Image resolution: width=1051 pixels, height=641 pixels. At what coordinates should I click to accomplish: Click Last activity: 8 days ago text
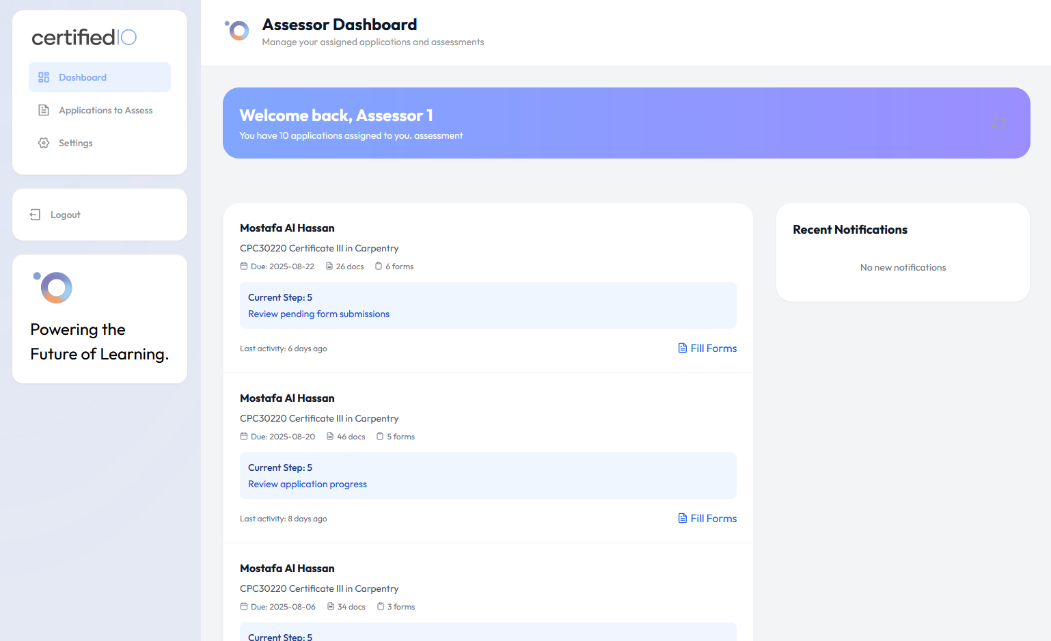coord(284,519)
